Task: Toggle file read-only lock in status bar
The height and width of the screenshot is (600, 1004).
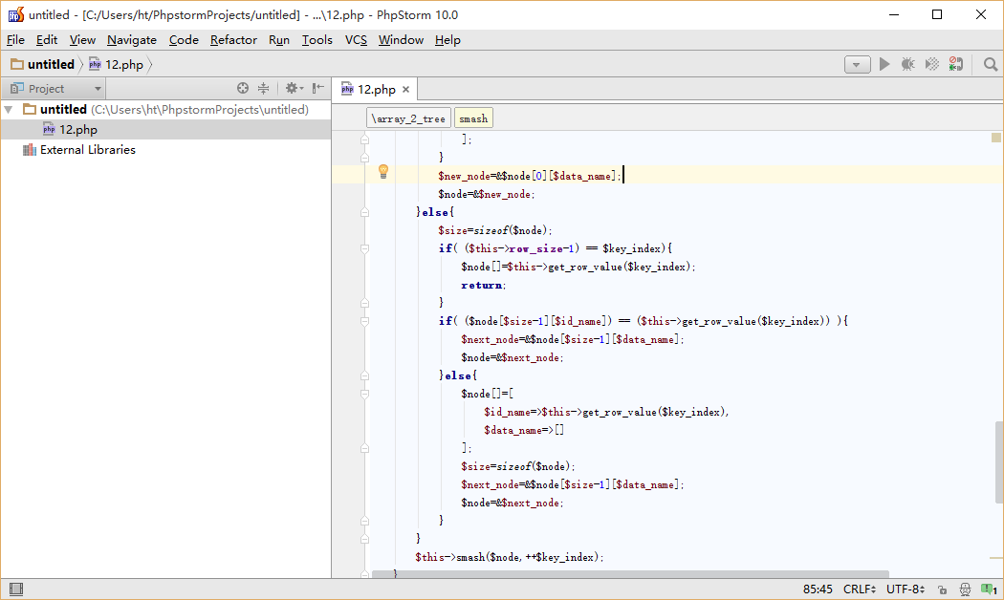Action: 942,589
